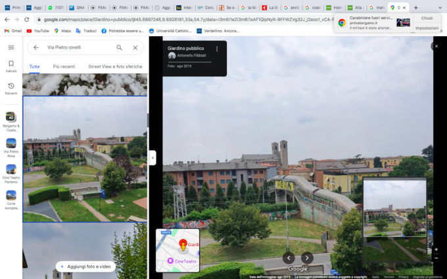Viewport: 447px width, 279px height.
Task: Open Recenti history in the sidebar
Action: (x=11, y=89)
